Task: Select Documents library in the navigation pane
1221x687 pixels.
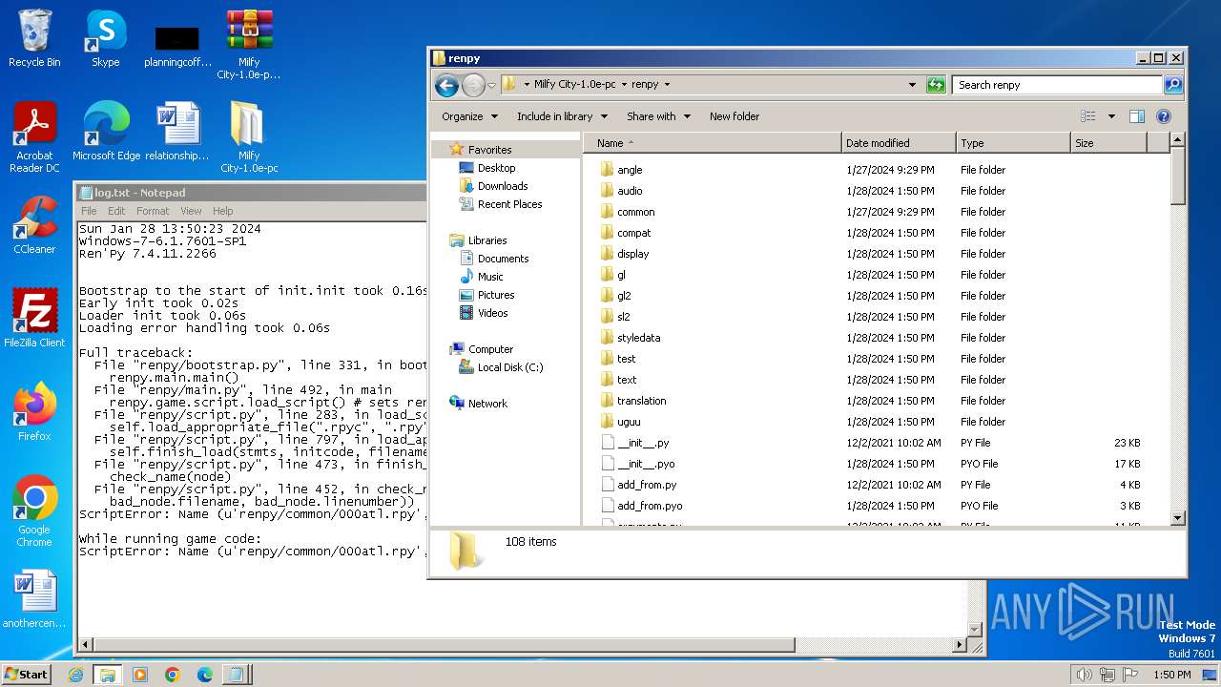Action: pyautogui.click(x=503, y=259)
